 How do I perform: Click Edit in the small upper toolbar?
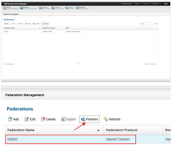13,24
